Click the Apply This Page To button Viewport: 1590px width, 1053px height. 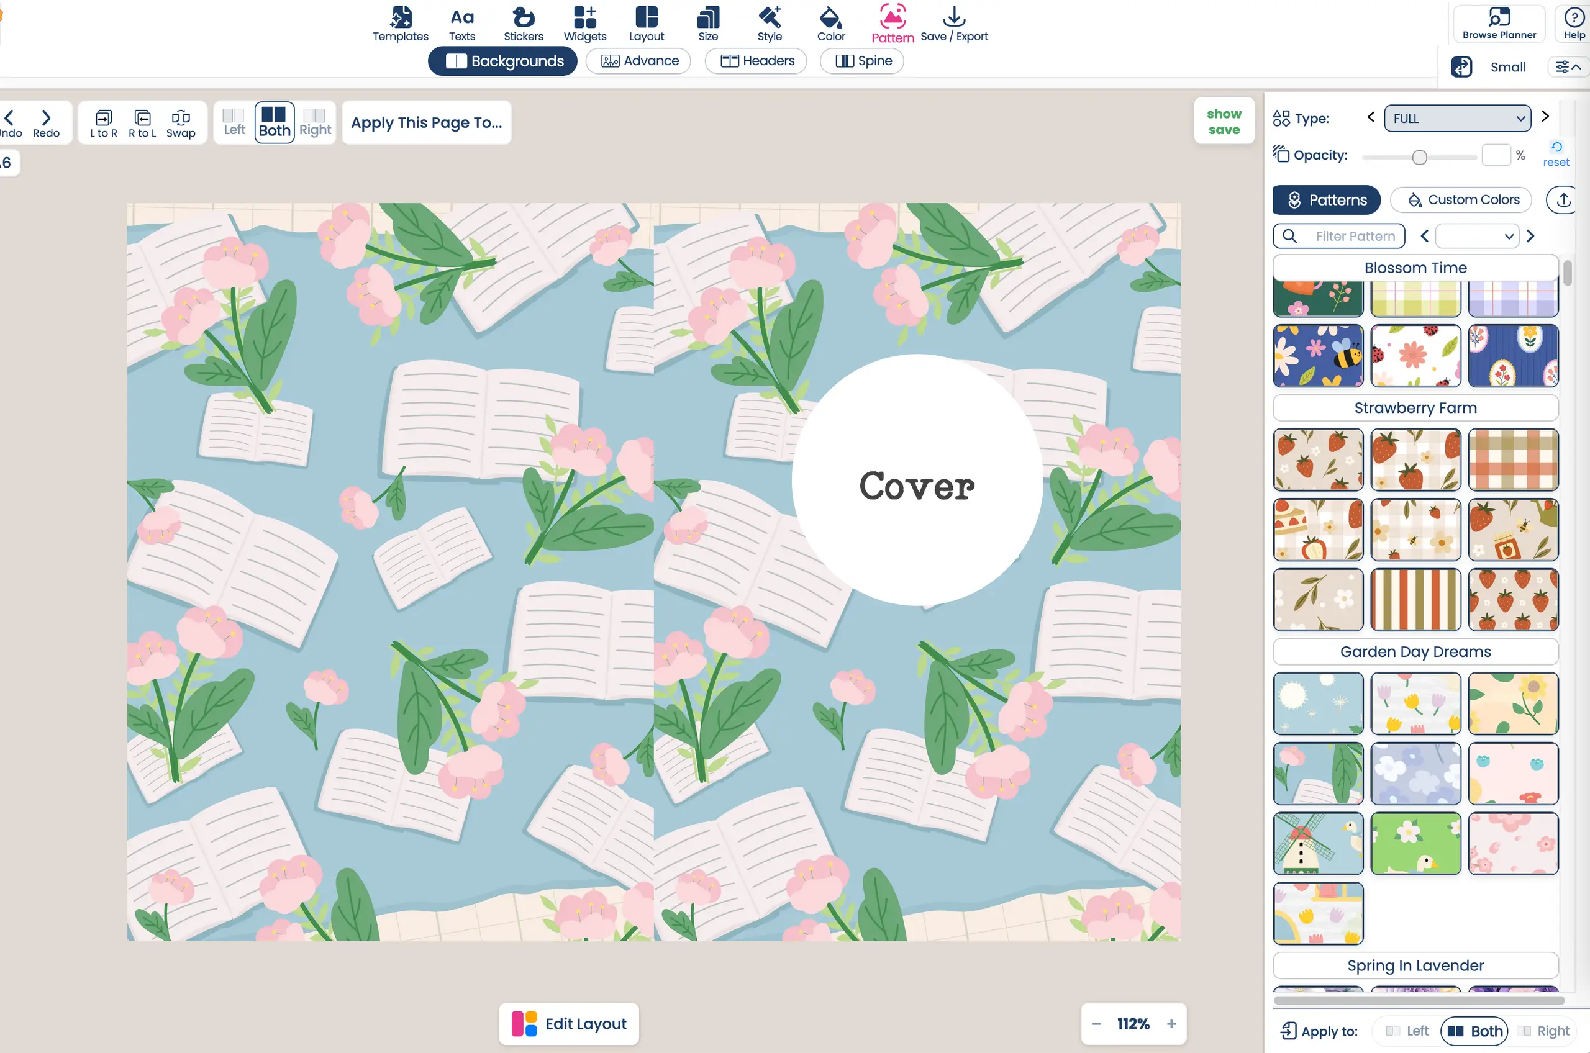point(426,123)
